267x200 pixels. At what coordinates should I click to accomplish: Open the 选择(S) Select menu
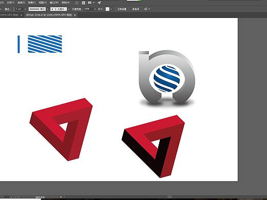coord(21,3)
